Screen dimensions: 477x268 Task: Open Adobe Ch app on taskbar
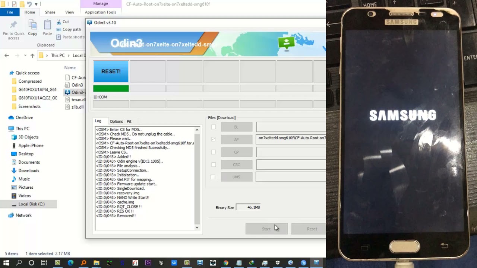(x=148, y=263)
